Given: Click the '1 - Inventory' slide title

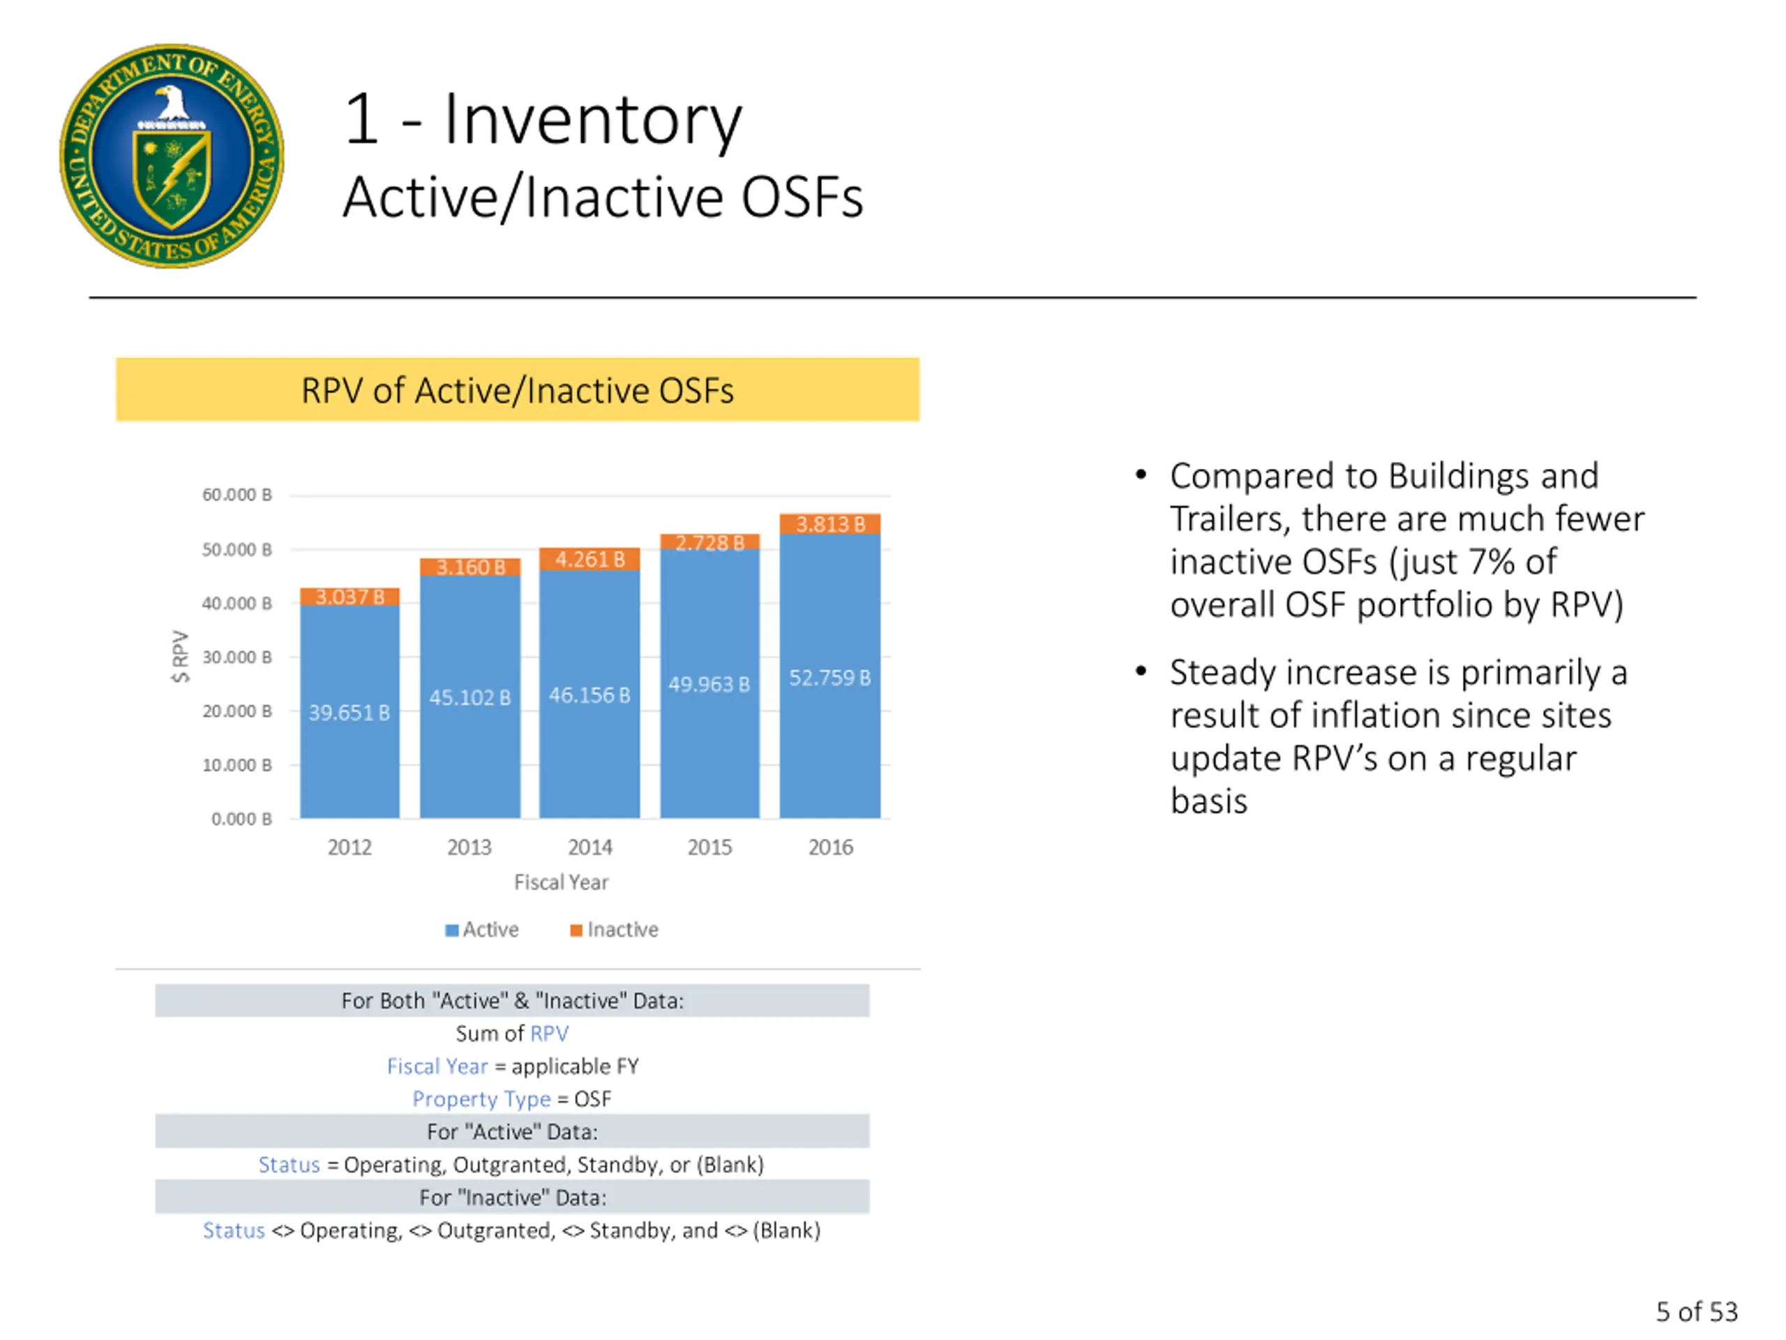Looking at the screenshot, I should pos(543,119).
